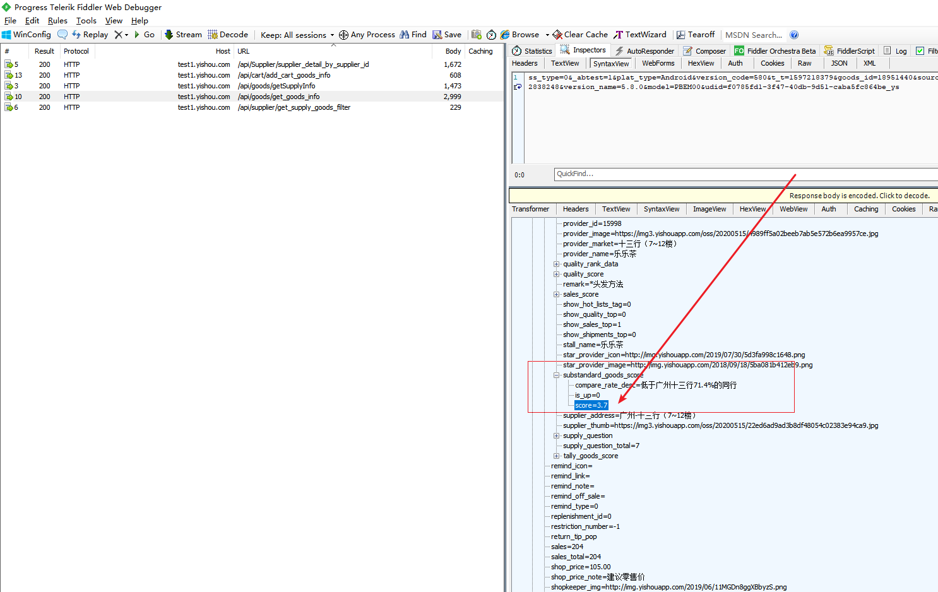Click the MSDN Search box
The height and width of the screenshot is (592, 938).
pos(754,35)
